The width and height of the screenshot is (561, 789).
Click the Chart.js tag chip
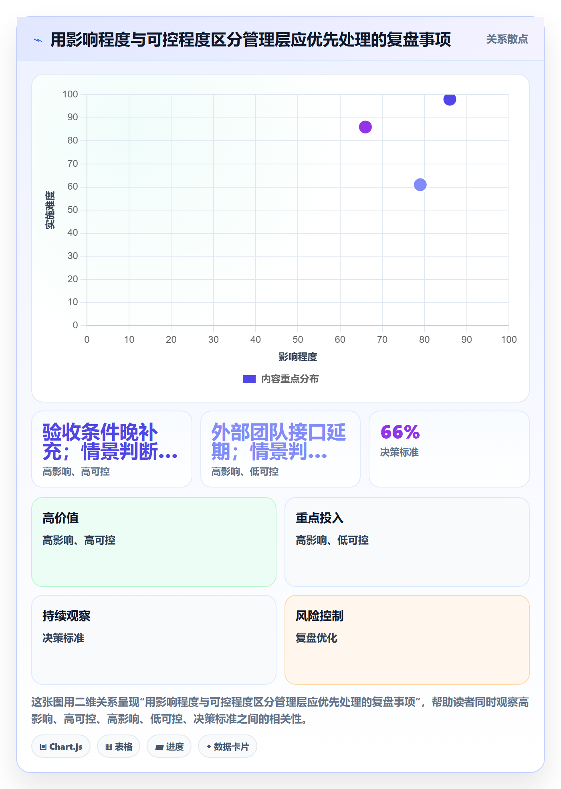61,747
